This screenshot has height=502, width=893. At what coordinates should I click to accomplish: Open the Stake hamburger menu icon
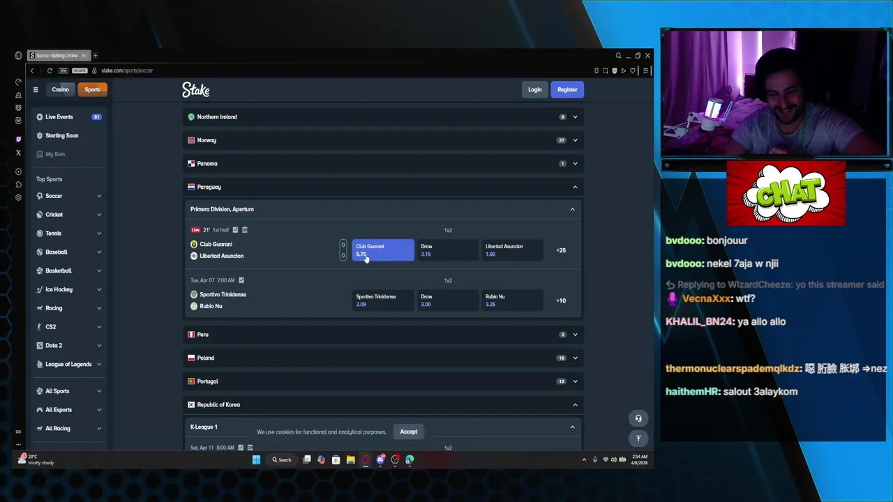(x=36, y=89)
